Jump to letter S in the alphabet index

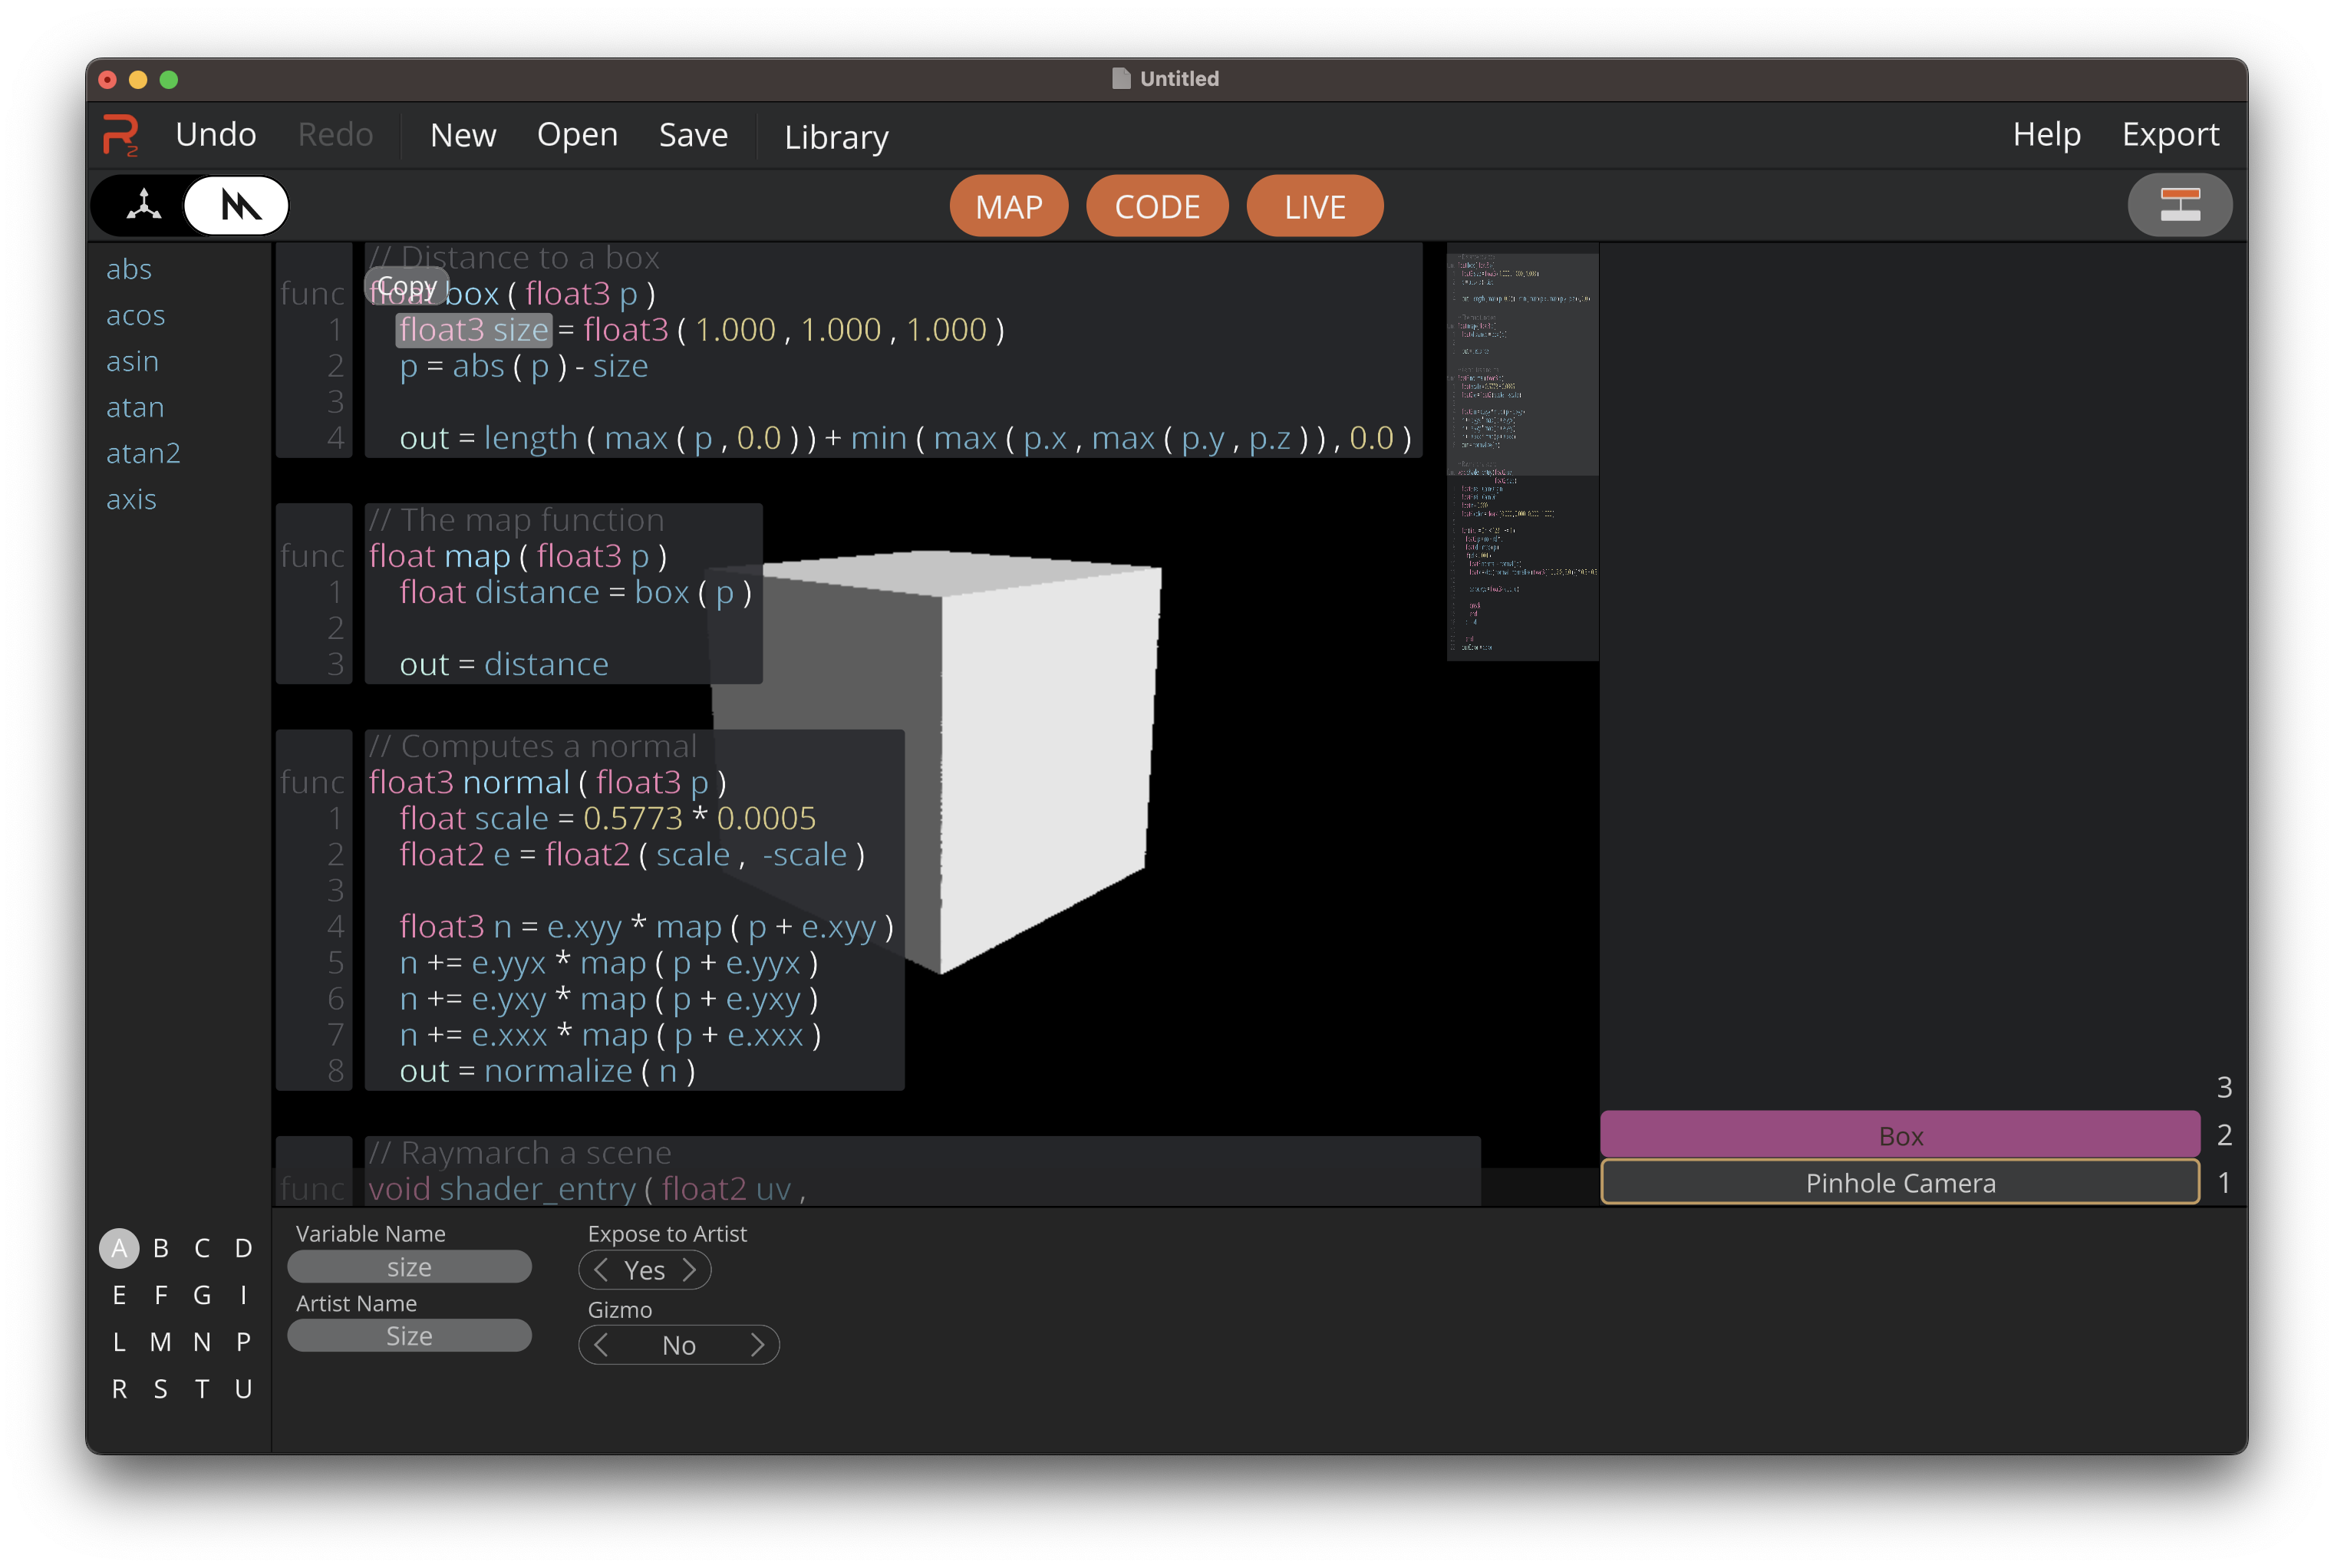[160, 1389]
